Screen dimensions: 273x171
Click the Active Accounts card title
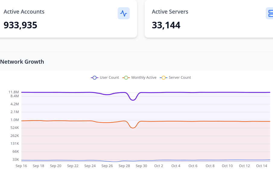(x=24, y=12)
